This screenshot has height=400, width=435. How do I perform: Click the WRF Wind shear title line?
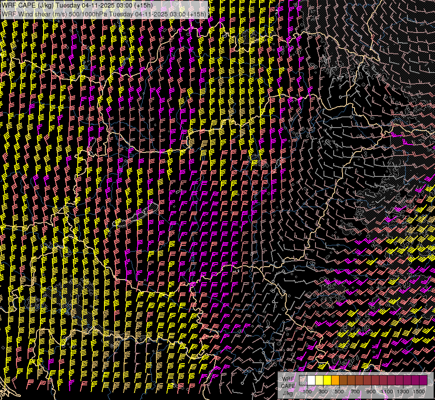104,14
